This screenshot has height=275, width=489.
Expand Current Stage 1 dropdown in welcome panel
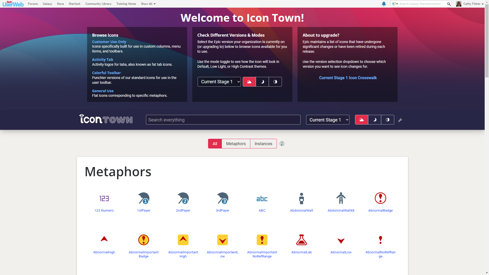pyautogui.click(x=219, y=82)
